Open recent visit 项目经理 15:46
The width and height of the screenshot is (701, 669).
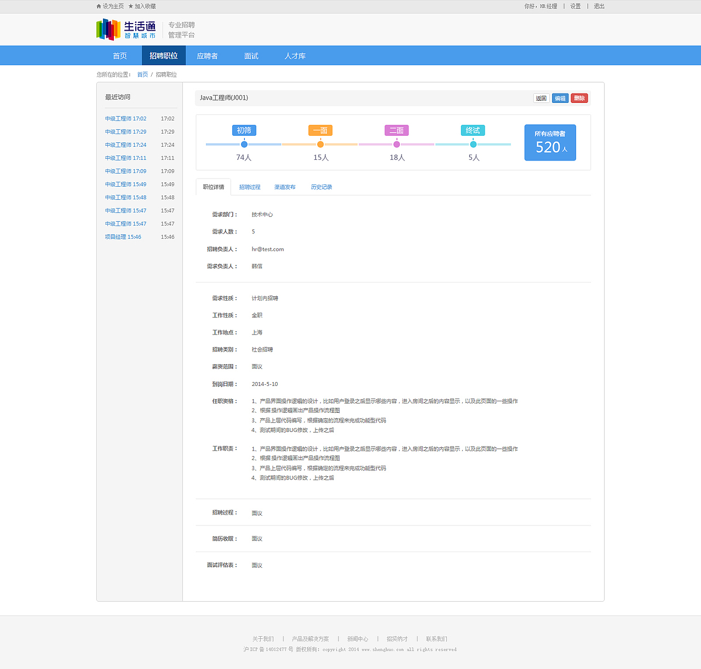pyautogui.click(x=123, y=237)
